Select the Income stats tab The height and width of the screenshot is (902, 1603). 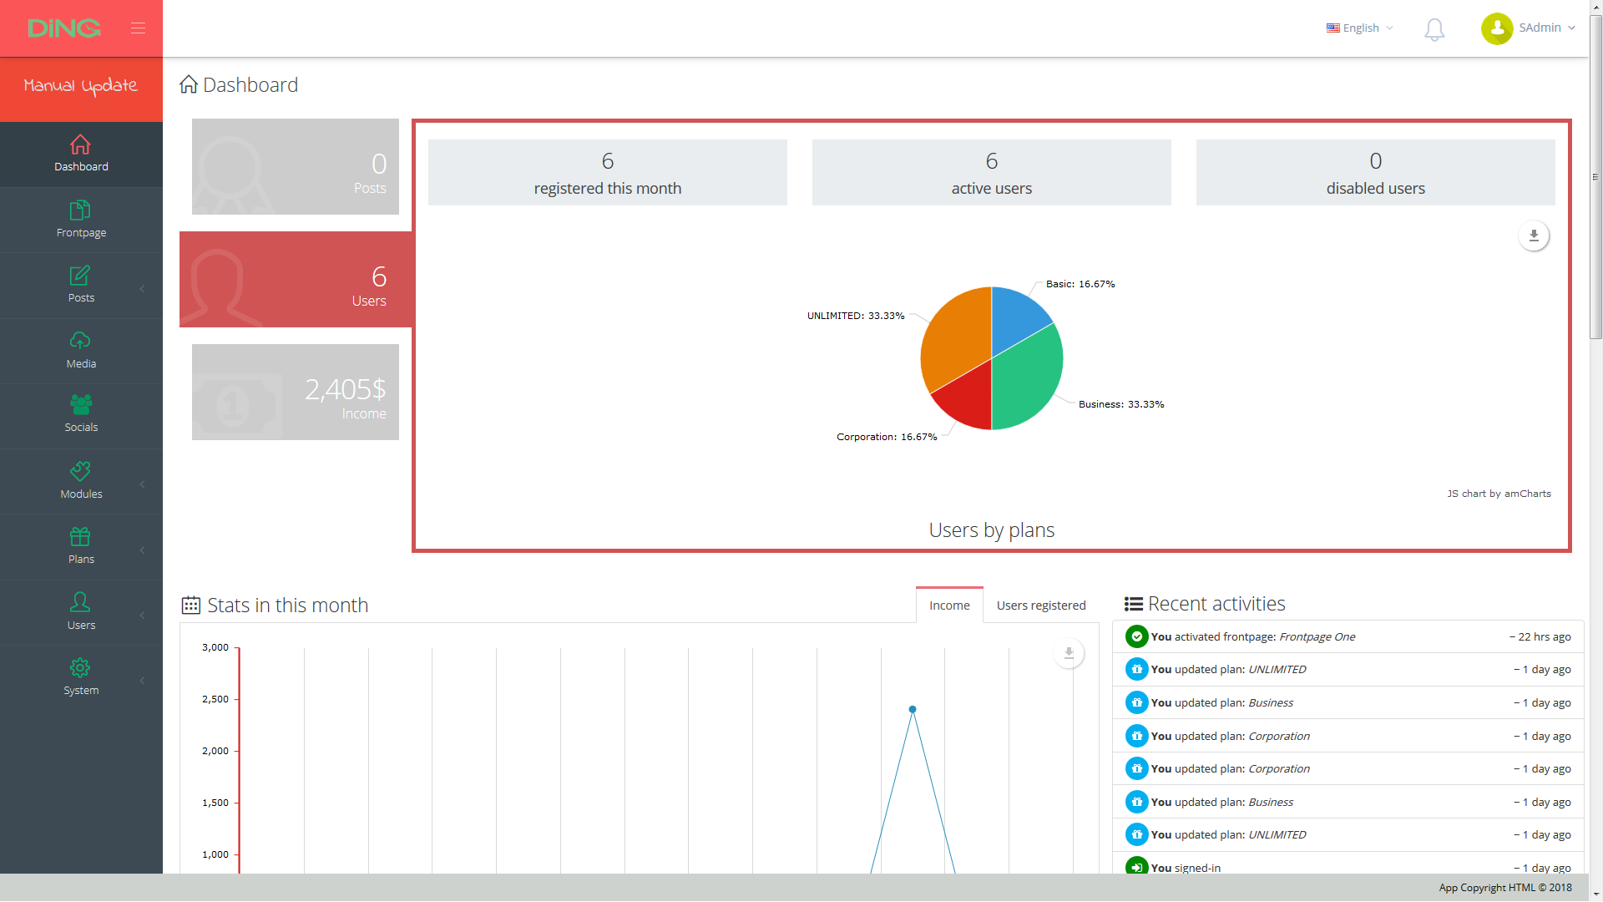click(949, 606)
